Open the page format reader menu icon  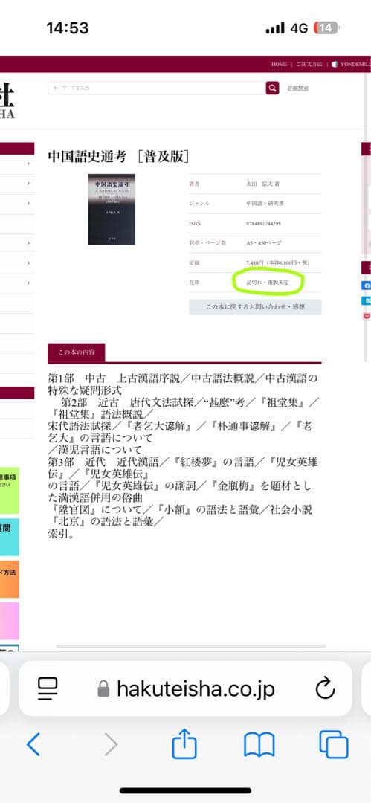pyautogui.click(x=48, y=688)
